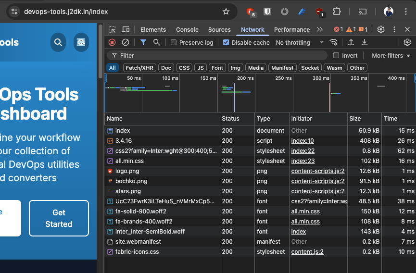Toggle the network filter funnel icon

(143, 42)
